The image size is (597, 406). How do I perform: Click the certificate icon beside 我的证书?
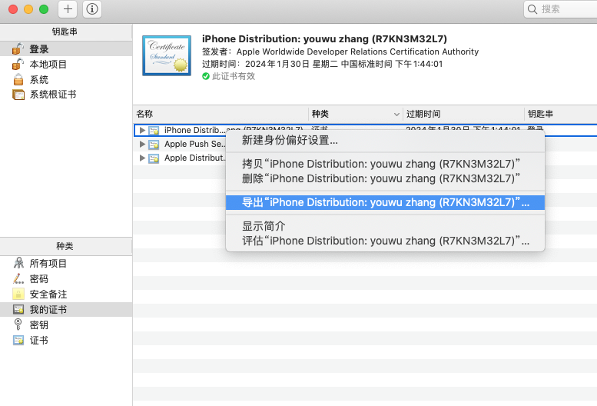click(x=18, y=309)
